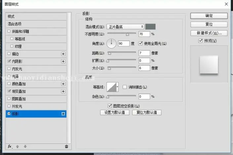Click the 不透明度 slider handle
This screenshot has height=155, width=233.
[x=128, y=34]
